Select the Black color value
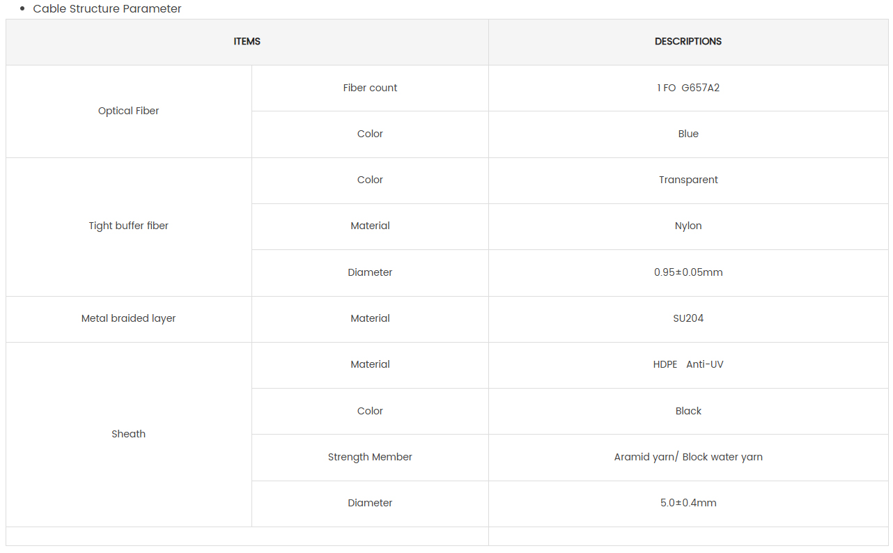Screen dimensions: 893x553 point(688,412)
